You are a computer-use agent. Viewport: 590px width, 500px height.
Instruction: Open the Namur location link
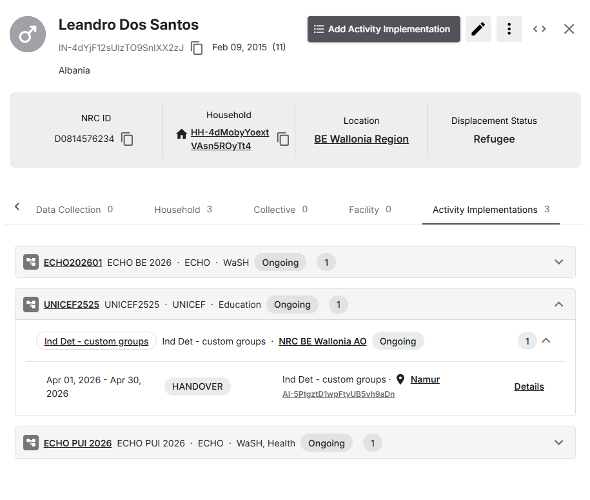point(425,379)
